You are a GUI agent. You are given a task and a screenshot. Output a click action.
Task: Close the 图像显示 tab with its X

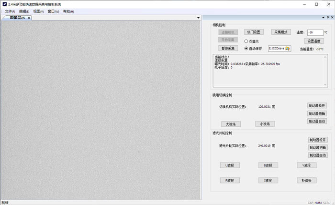pos(29,18)
